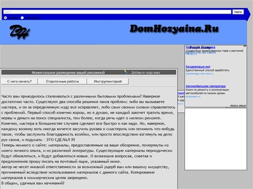Click the 'bezdenegju-net.ucoz.ru' URL text
The height and width of the screenshot is (189, 253).
[199, 74]
